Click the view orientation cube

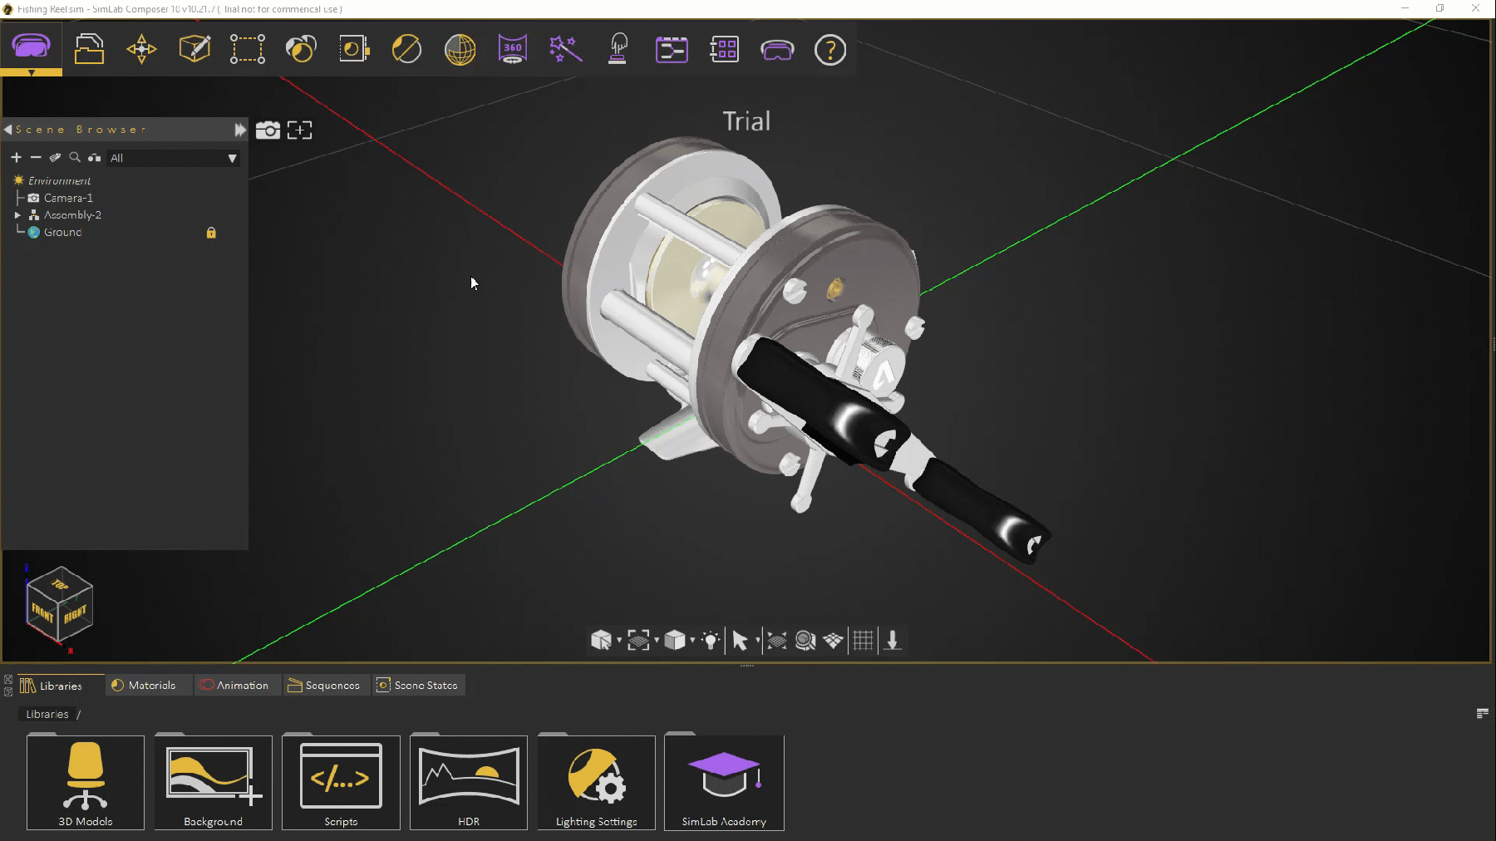coord(59,604)
